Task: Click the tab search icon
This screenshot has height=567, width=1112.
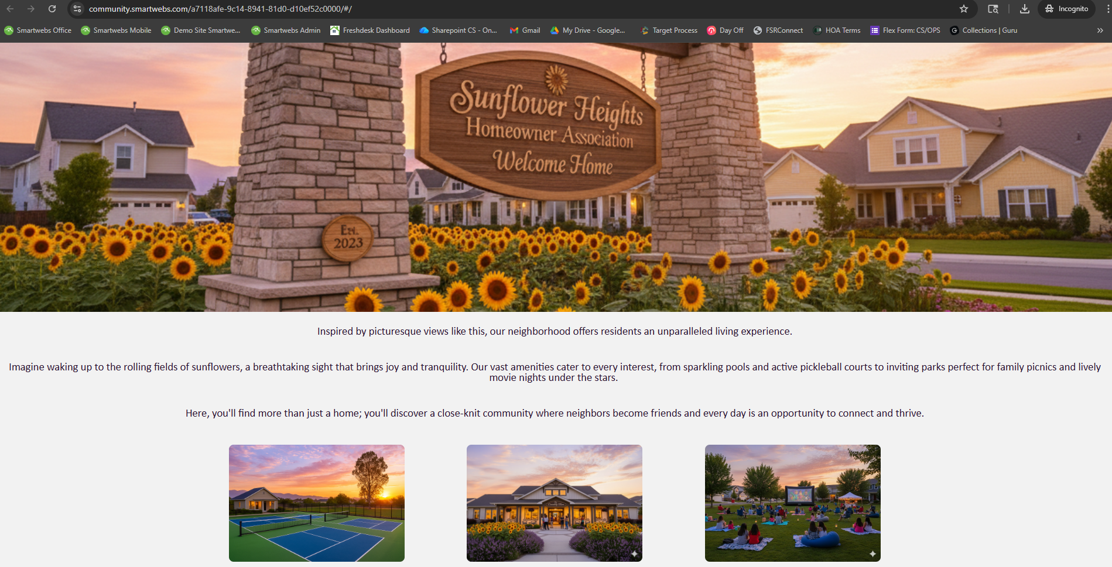Action: click(993, 9)
